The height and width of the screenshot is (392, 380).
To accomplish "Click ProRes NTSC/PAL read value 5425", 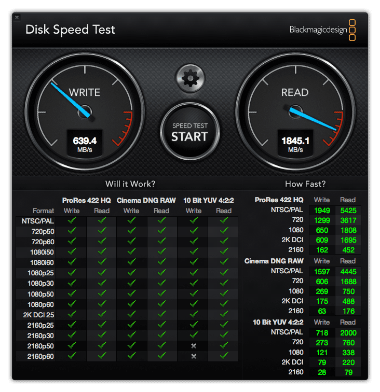I will pos(348,211).
